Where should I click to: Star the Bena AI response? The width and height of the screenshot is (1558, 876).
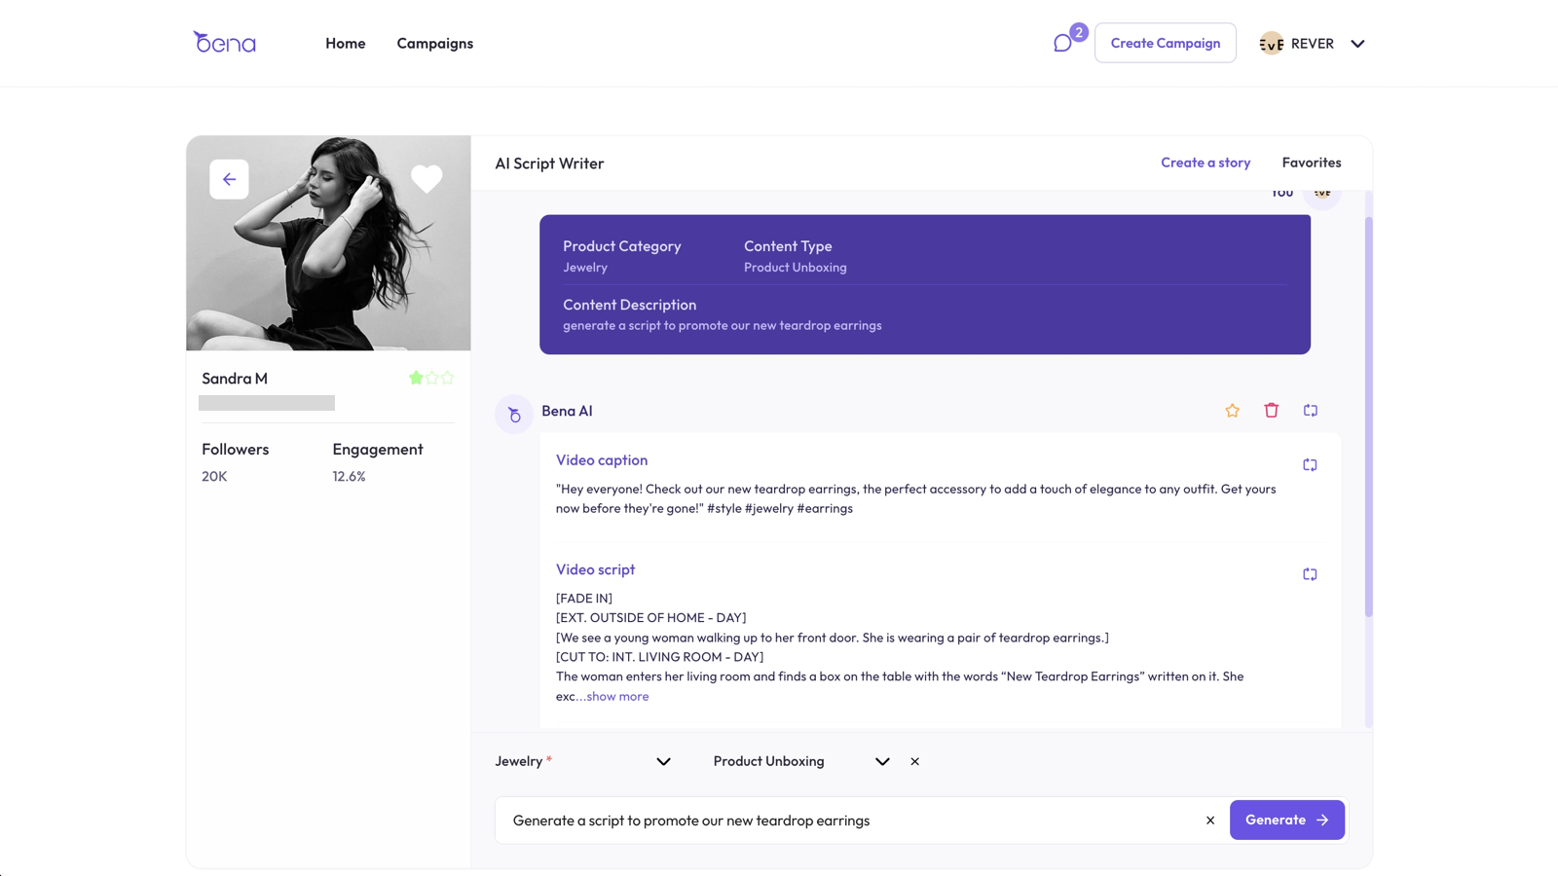[x=1233, y=411]
